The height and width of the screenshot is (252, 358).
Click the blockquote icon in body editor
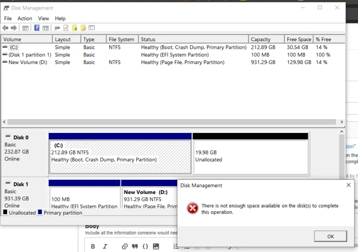135,246
